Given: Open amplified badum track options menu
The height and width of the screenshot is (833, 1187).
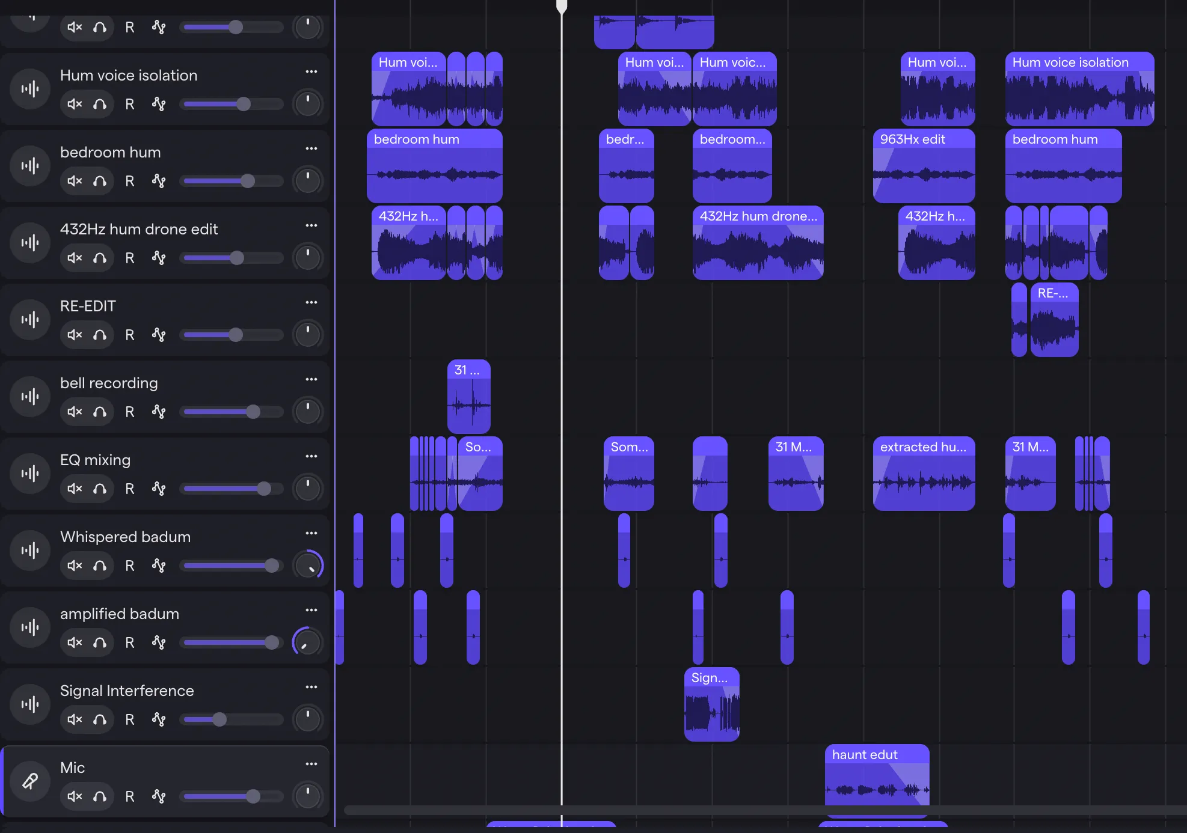Looking at the screenshot, I should point(311,610).
